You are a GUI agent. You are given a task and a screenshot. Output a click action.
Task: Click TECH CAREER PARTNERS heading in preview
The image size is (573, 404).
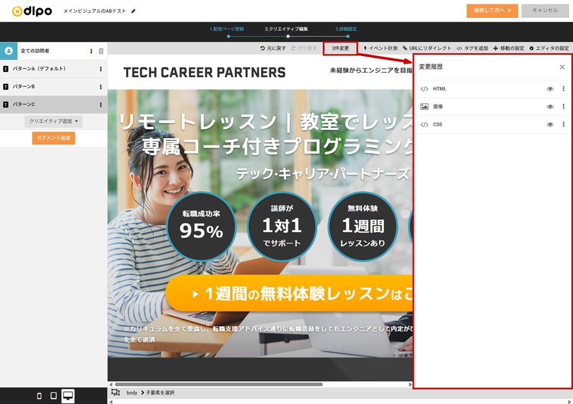point(204,73)
